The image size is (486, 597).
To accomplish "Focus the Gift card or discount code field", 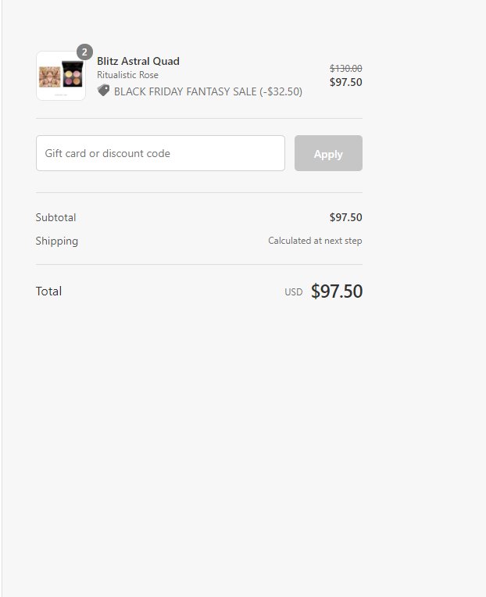I will coord(161,153).
